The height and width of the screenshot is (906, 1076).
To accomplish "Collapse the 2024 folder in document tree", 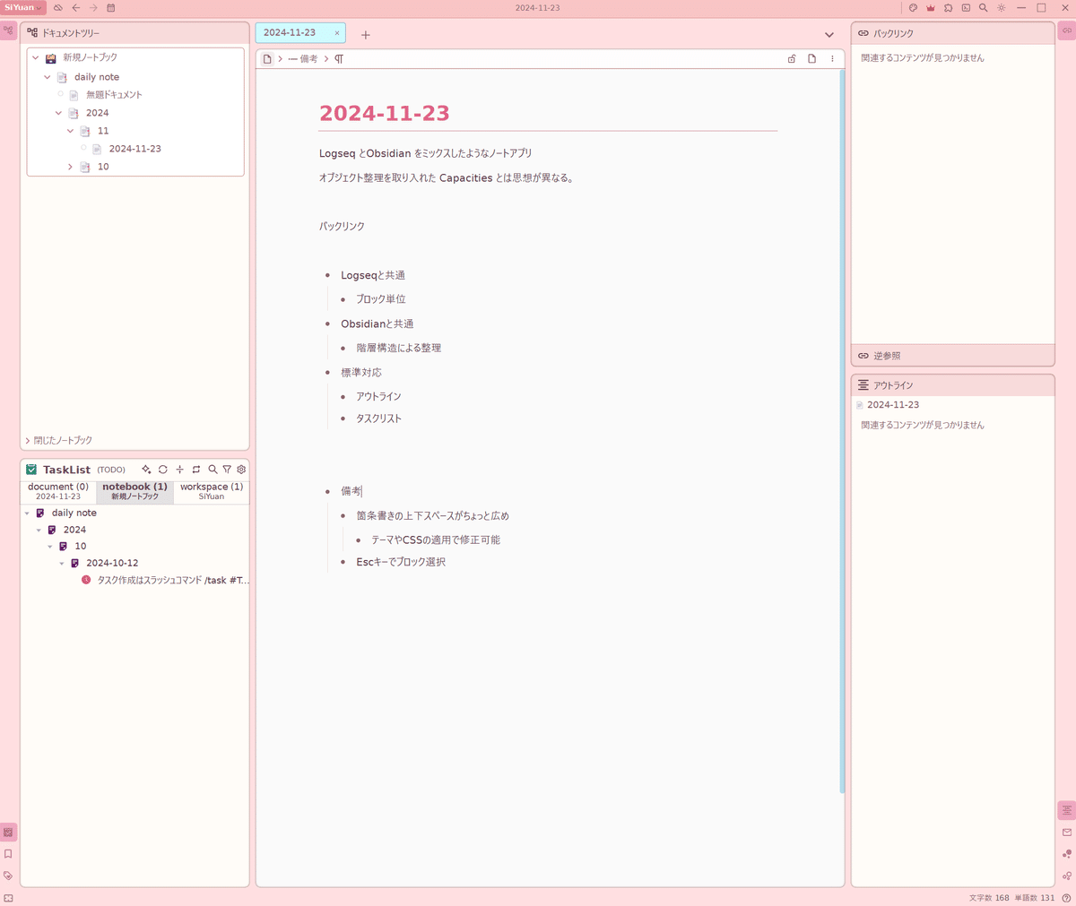I will pyautogui.click(x=59, y=113).
